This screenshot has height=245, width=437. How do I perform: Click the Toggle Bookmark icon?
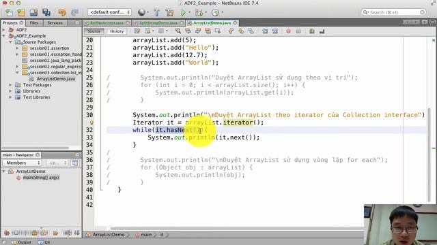[x=251, y=31]
